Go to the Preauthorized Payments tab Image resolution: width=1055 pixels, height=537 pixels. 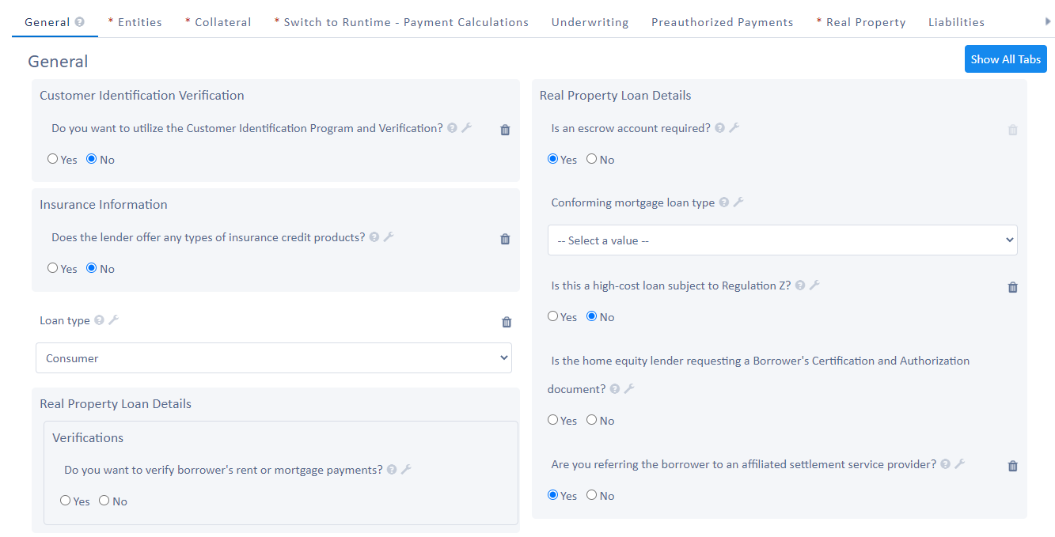[x=722, y=22]
